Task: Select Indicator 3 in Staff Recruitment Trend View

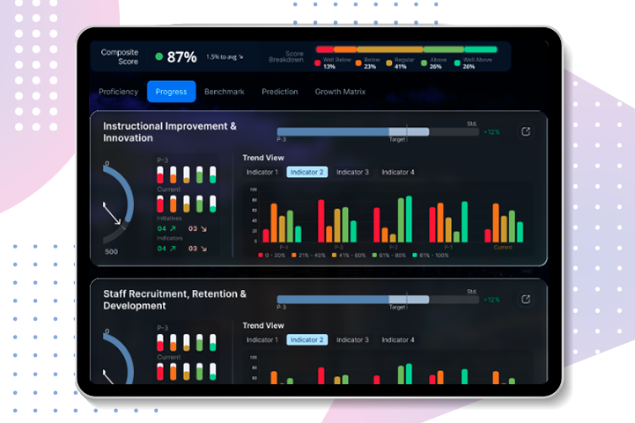Action: [x=352, y=339]
